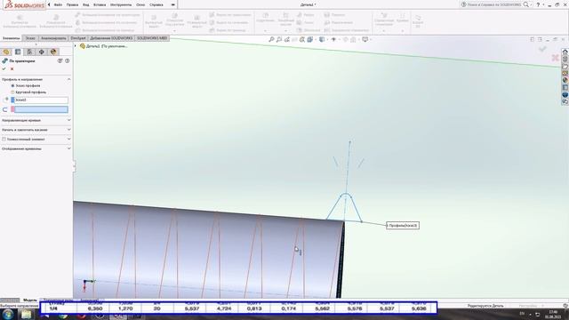The image size is (569, 320).
Task: Open the Вставка menu
Action: [100, 4]
